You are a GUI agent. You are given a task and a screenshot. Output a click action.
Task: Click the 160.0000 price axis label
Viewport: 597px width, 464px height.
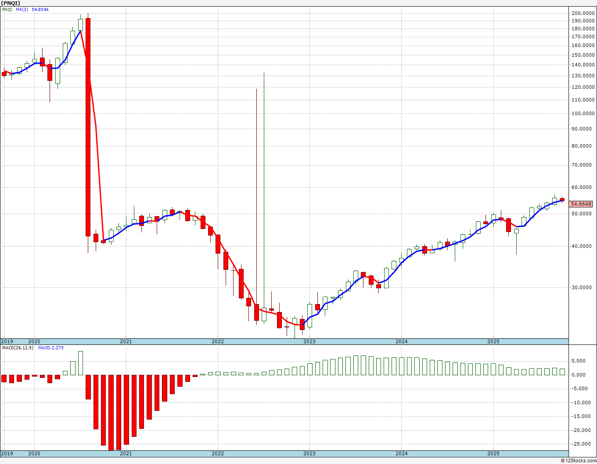[583, 45]
